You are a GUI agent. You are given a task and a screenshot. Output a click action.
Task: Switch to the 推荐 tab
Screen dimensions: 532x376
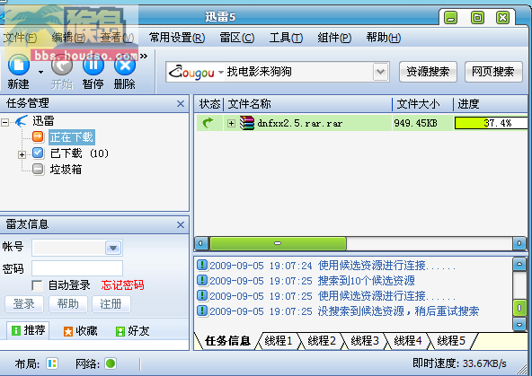pos(28,330)
